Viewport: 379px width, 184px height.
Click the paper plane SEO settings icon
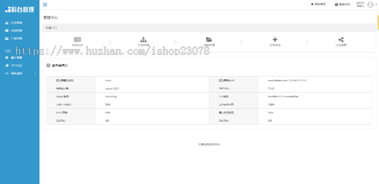[x=7, y=65]
